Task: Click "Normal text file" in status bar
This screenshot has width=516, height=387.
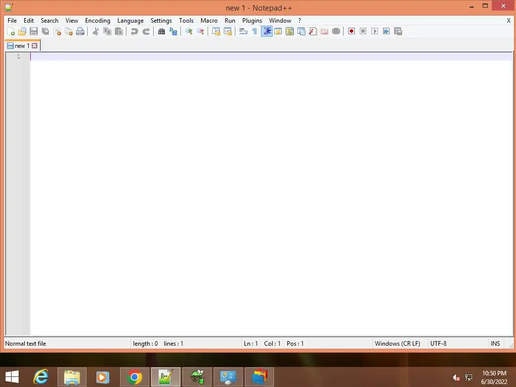Action: click(x=26, y=344)
